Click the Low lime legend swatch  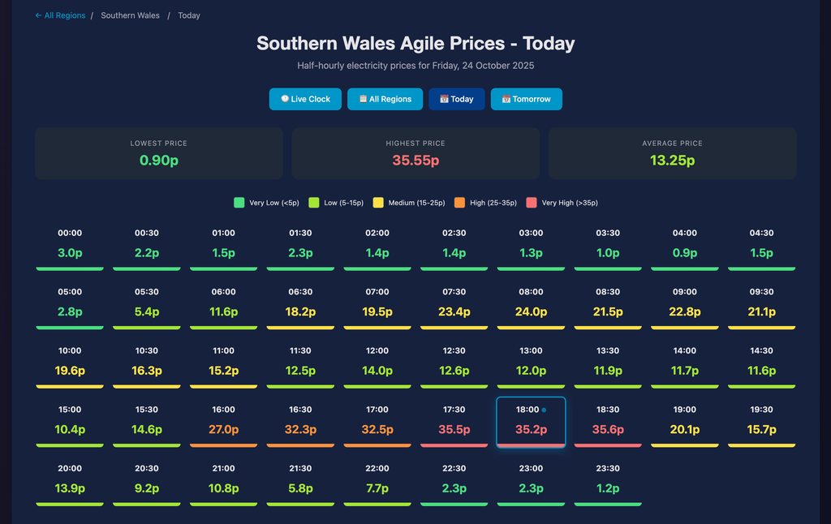pyautogui.click(x=313, y=203)
